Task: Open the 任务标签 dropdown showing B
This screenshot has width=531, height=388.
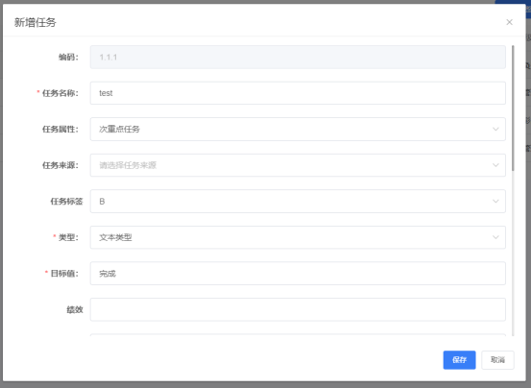Action: (298, 201)
